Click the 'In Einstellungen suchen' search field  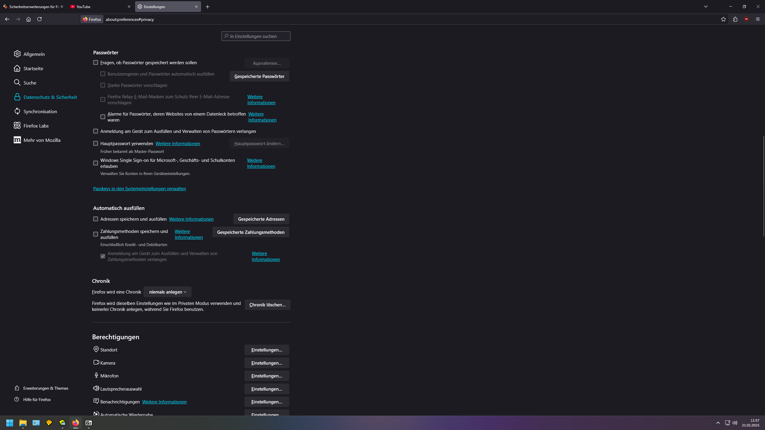[x=255, y=36]
